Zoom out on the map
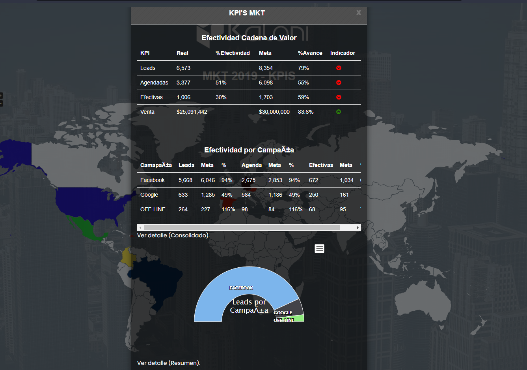 point(1,103)
